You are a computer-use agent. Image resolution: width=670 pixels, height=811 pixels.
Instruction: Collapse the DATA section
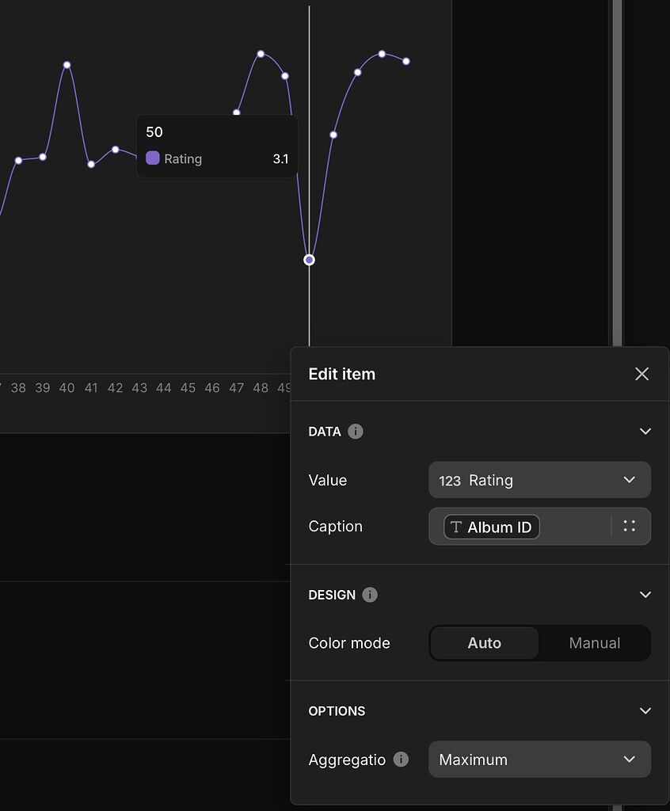click(x=645, y=432)
